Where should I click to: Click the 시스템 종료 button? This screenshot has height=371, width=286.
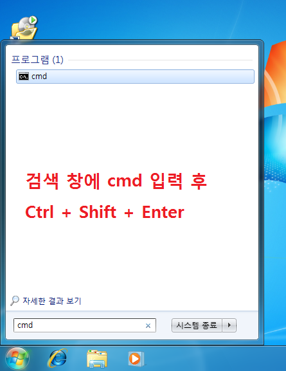(197, 325)
